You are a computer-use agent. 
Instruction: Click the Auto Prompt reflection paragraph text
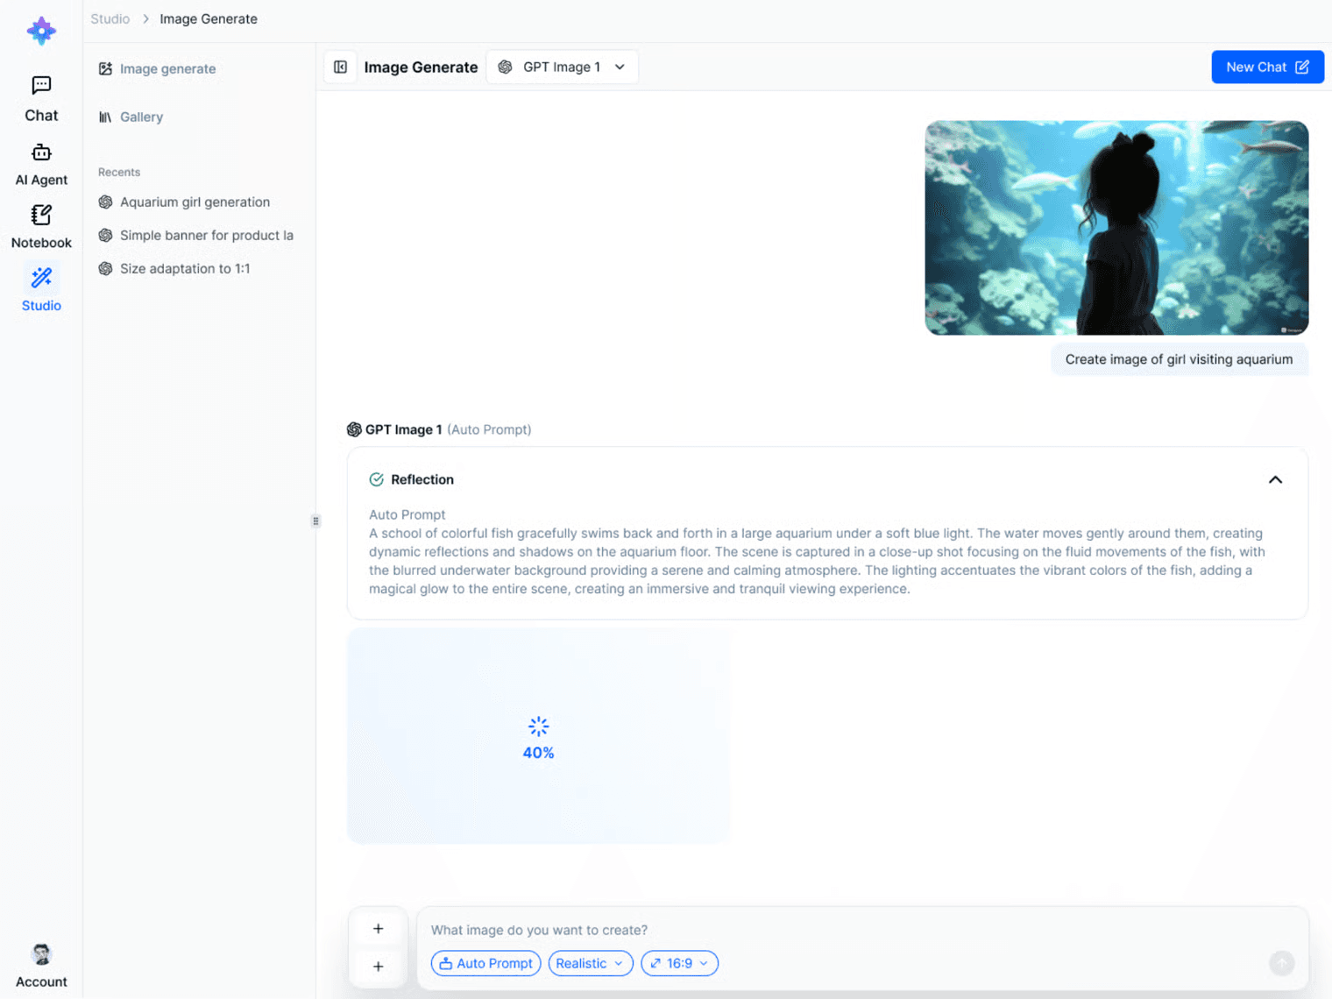coord(818,561)
